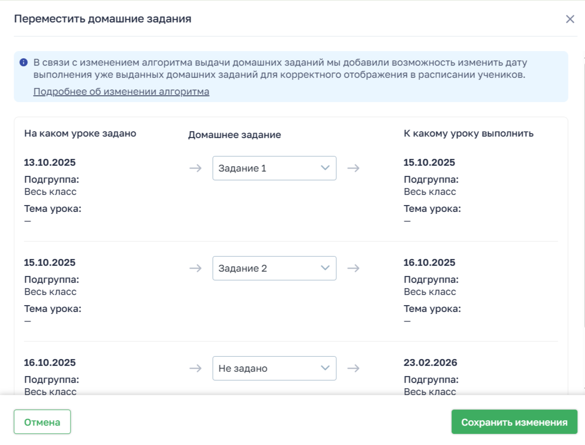Screen dimensions: 585x445
Task: Click the info icon in blue banner
Action: 23,63
